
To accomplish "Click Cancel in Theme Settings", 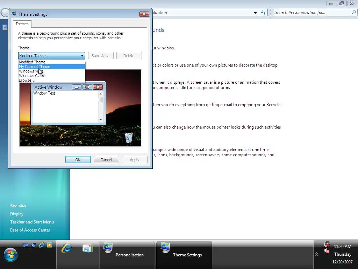I will tap(106, 160).
